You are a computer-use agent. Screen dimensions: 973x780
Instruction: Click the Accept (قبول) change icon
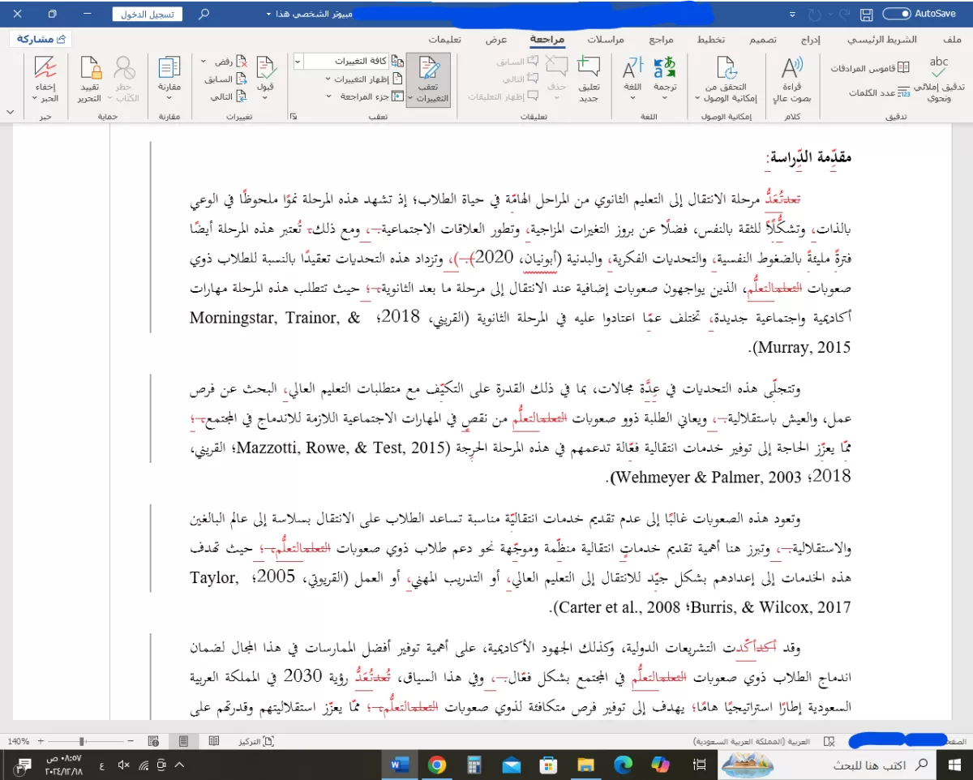(266, 68)
